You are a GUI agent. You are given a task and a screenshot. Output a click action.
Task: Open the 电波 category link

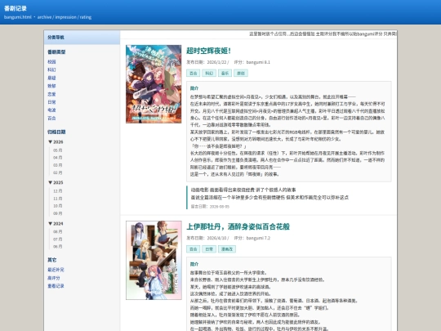coord(51,110)
